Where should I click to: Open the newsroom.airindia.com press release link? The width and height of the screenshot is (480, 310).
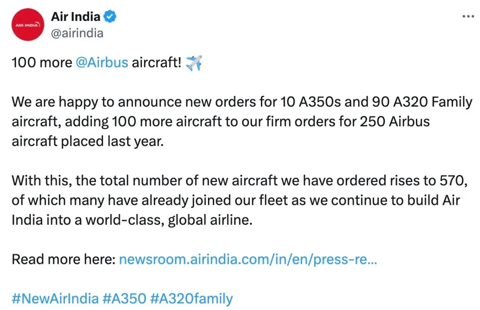248,259
